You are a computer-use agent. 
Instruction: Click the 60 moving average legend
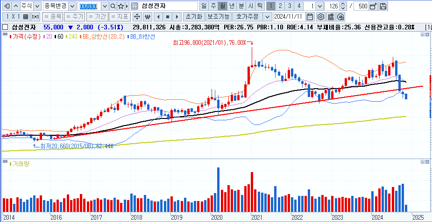(59, 36)
